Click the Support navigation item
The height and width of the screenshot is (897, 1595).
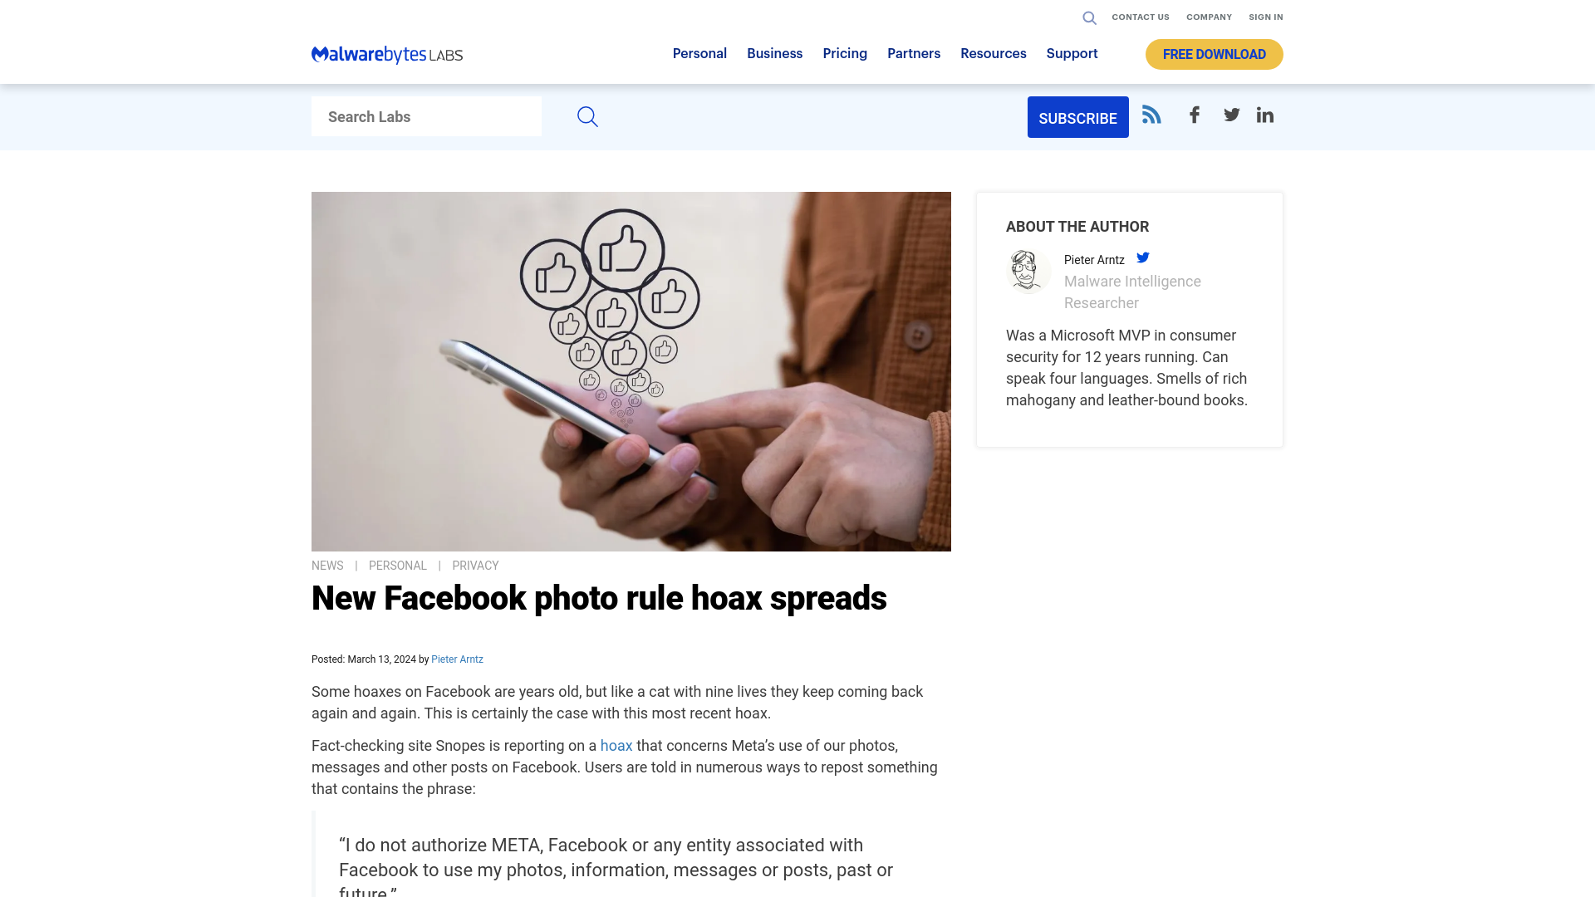click(x=1072, y=52)
